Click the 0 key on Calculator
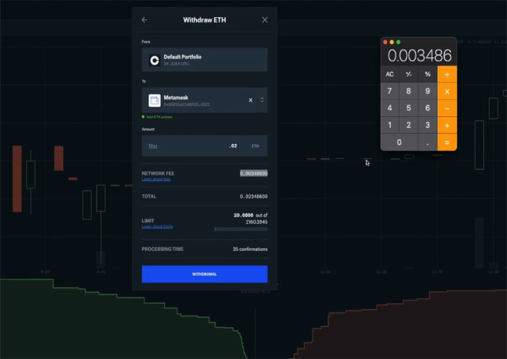This screenshot has height=359, width=507. point(399,142)
